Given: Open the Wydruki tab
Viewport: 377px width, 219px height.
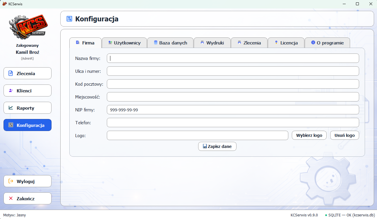Looking at the screenshot, I should pos(212,43).
